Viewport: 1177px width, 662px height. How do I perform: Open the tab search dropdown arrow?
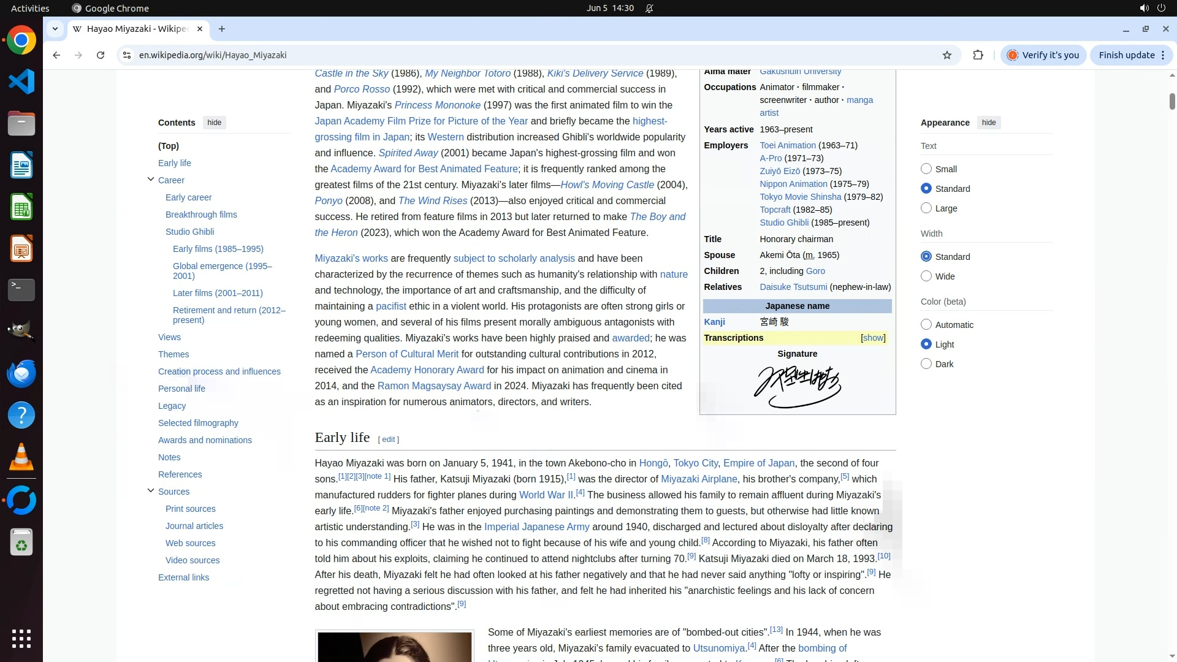pyautogui.click(x=55, y=29)
